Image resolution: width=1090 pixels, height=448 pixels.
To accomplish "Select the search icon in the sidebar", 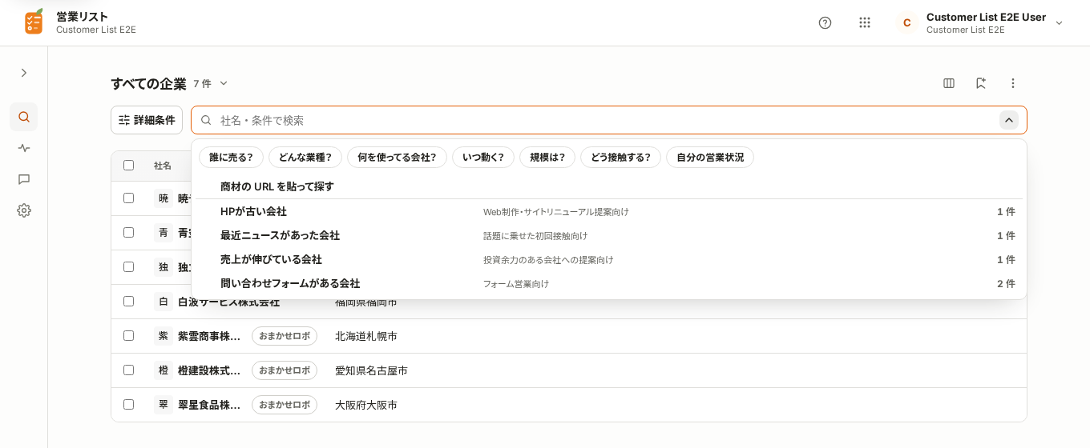I will pos(24,117).
